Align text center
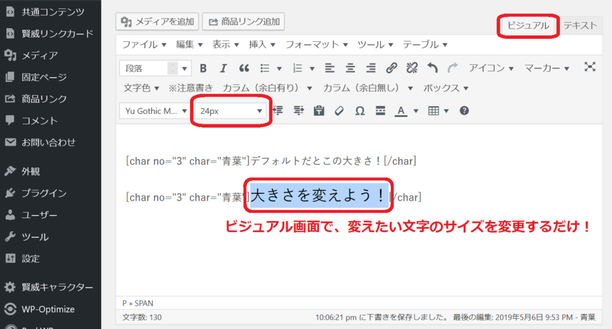This screenshot has height=329, width=612. (x=350, y=69)
